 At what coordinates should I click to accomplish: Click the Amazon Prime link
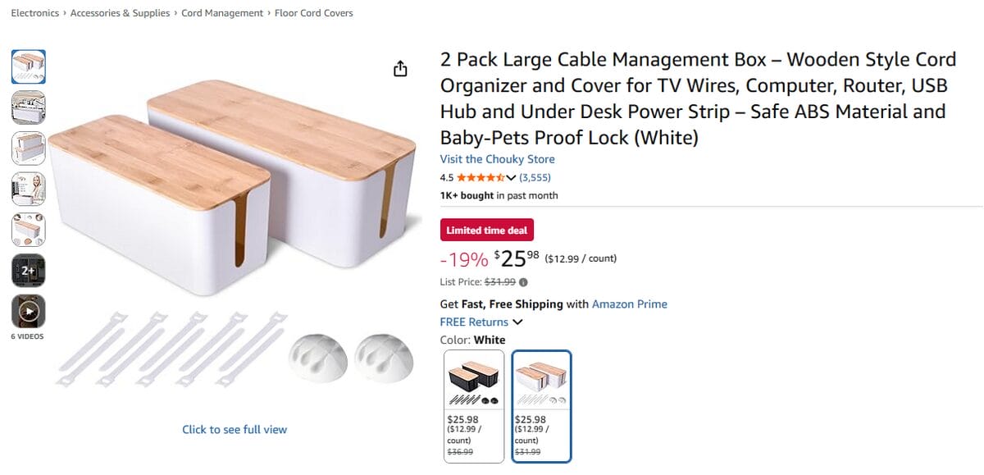[630, 304]
